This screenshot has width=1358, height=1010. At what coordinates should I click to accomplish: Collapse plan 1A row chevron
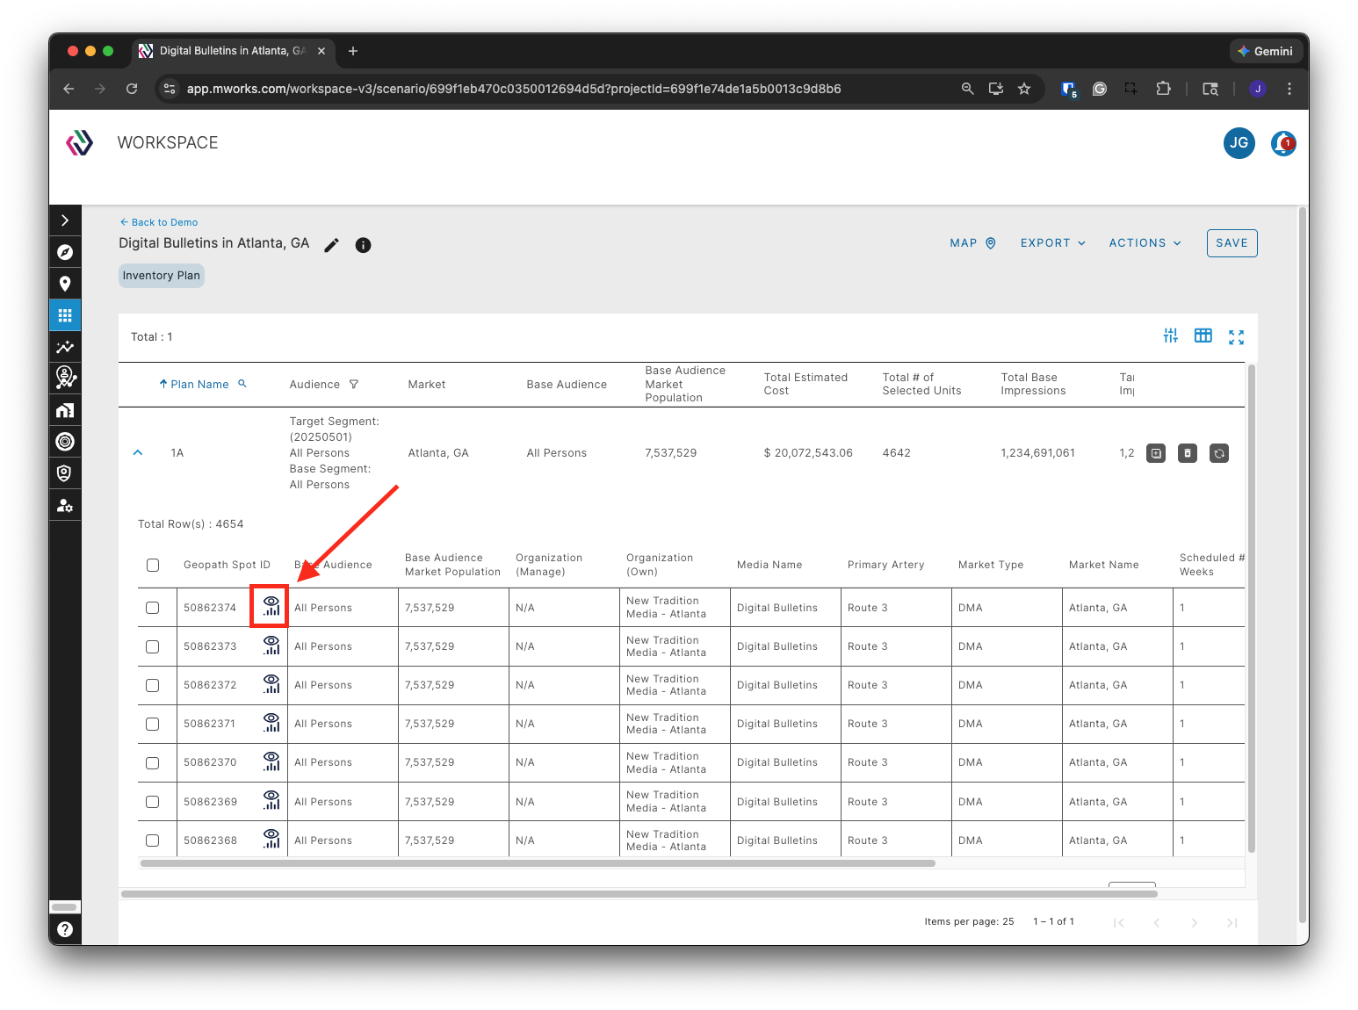(138, 453)
